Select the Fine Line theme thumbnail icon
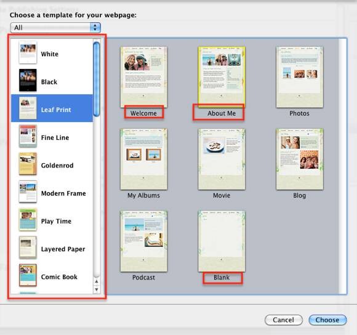 pos(28,136)
